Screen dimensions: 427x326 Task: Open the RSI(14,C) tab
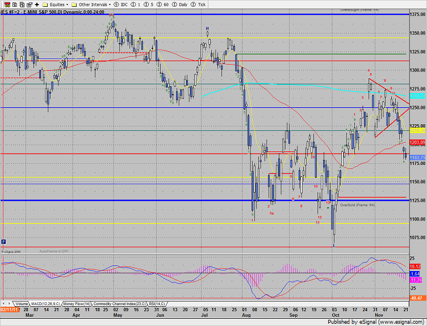[x=157, y=304]
